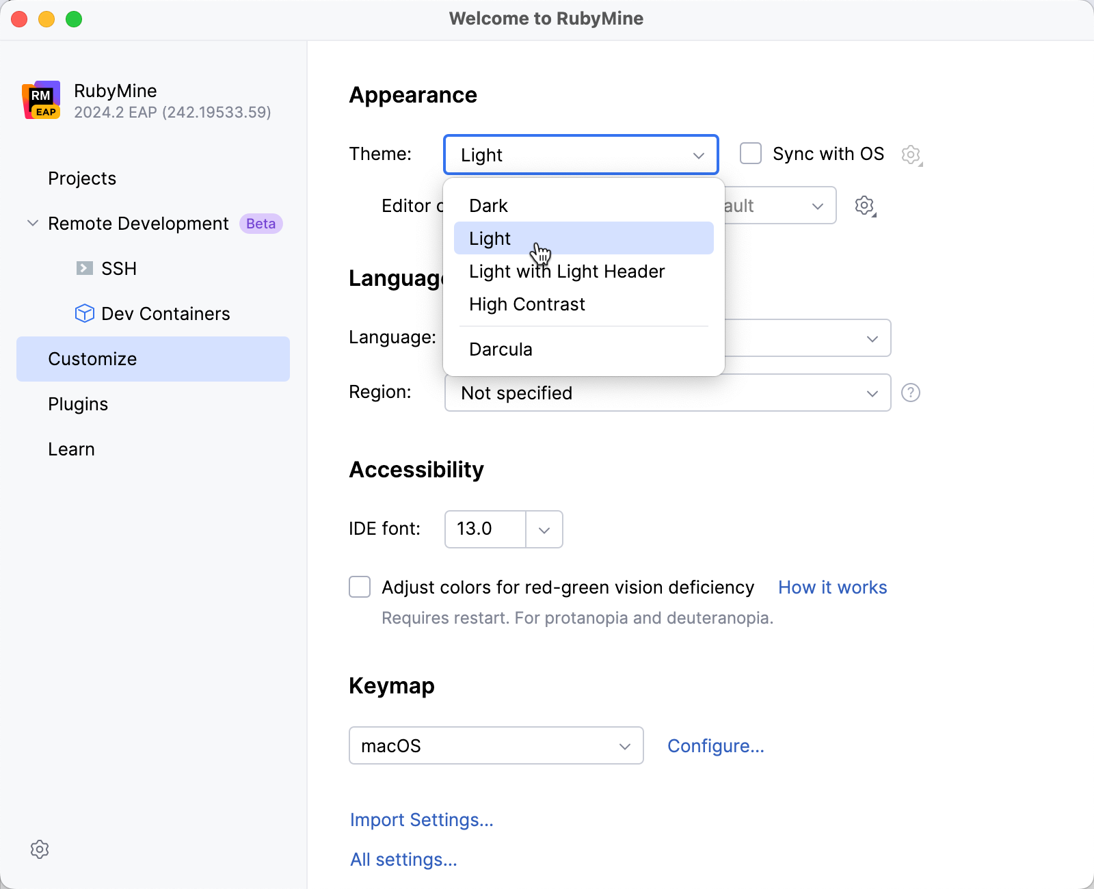
Task: Open the Projects section
Action: [x=81, y=178]
